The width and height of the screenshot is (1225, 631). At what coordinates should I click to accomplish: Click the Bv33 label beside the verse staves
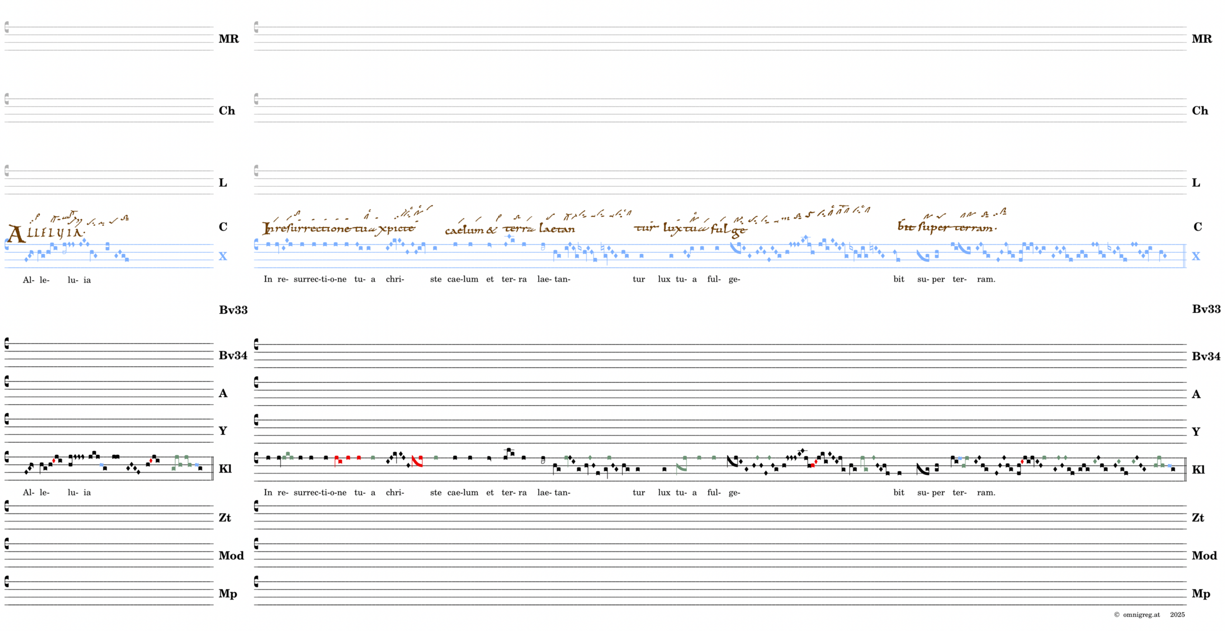(x=1206, y=309)
